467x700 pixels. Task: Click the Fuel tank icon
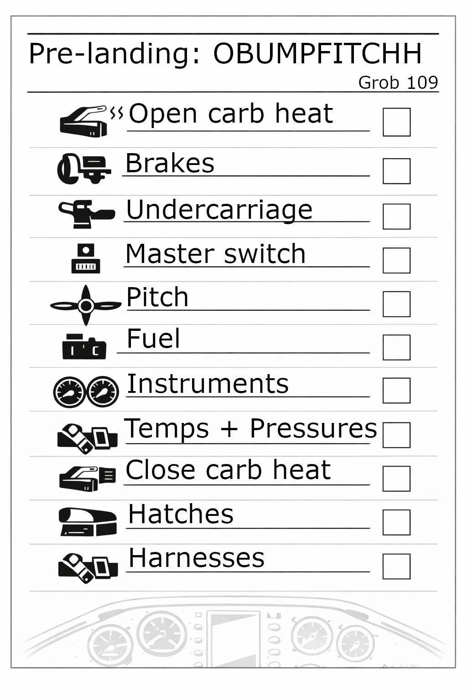pyautogui.click(x=84, y=346)
